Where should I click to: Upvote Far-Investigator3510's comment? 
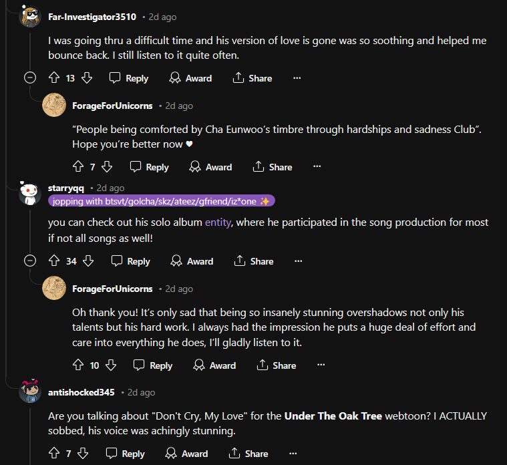pos(54,78)
